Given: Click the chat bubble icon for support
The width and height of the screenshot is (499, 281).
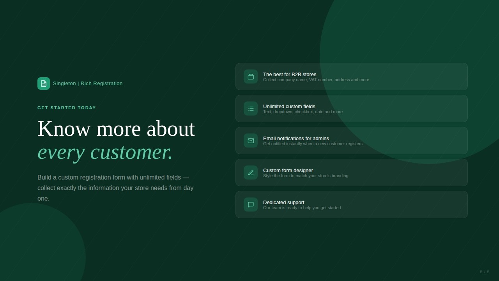Looking at the screenshot, I should [251, 205].
